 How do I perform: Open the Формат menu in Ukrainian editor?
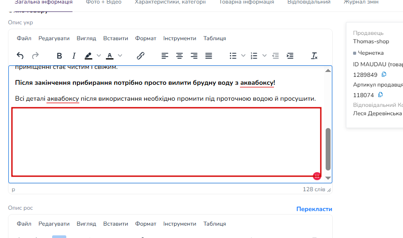(145, 38)
